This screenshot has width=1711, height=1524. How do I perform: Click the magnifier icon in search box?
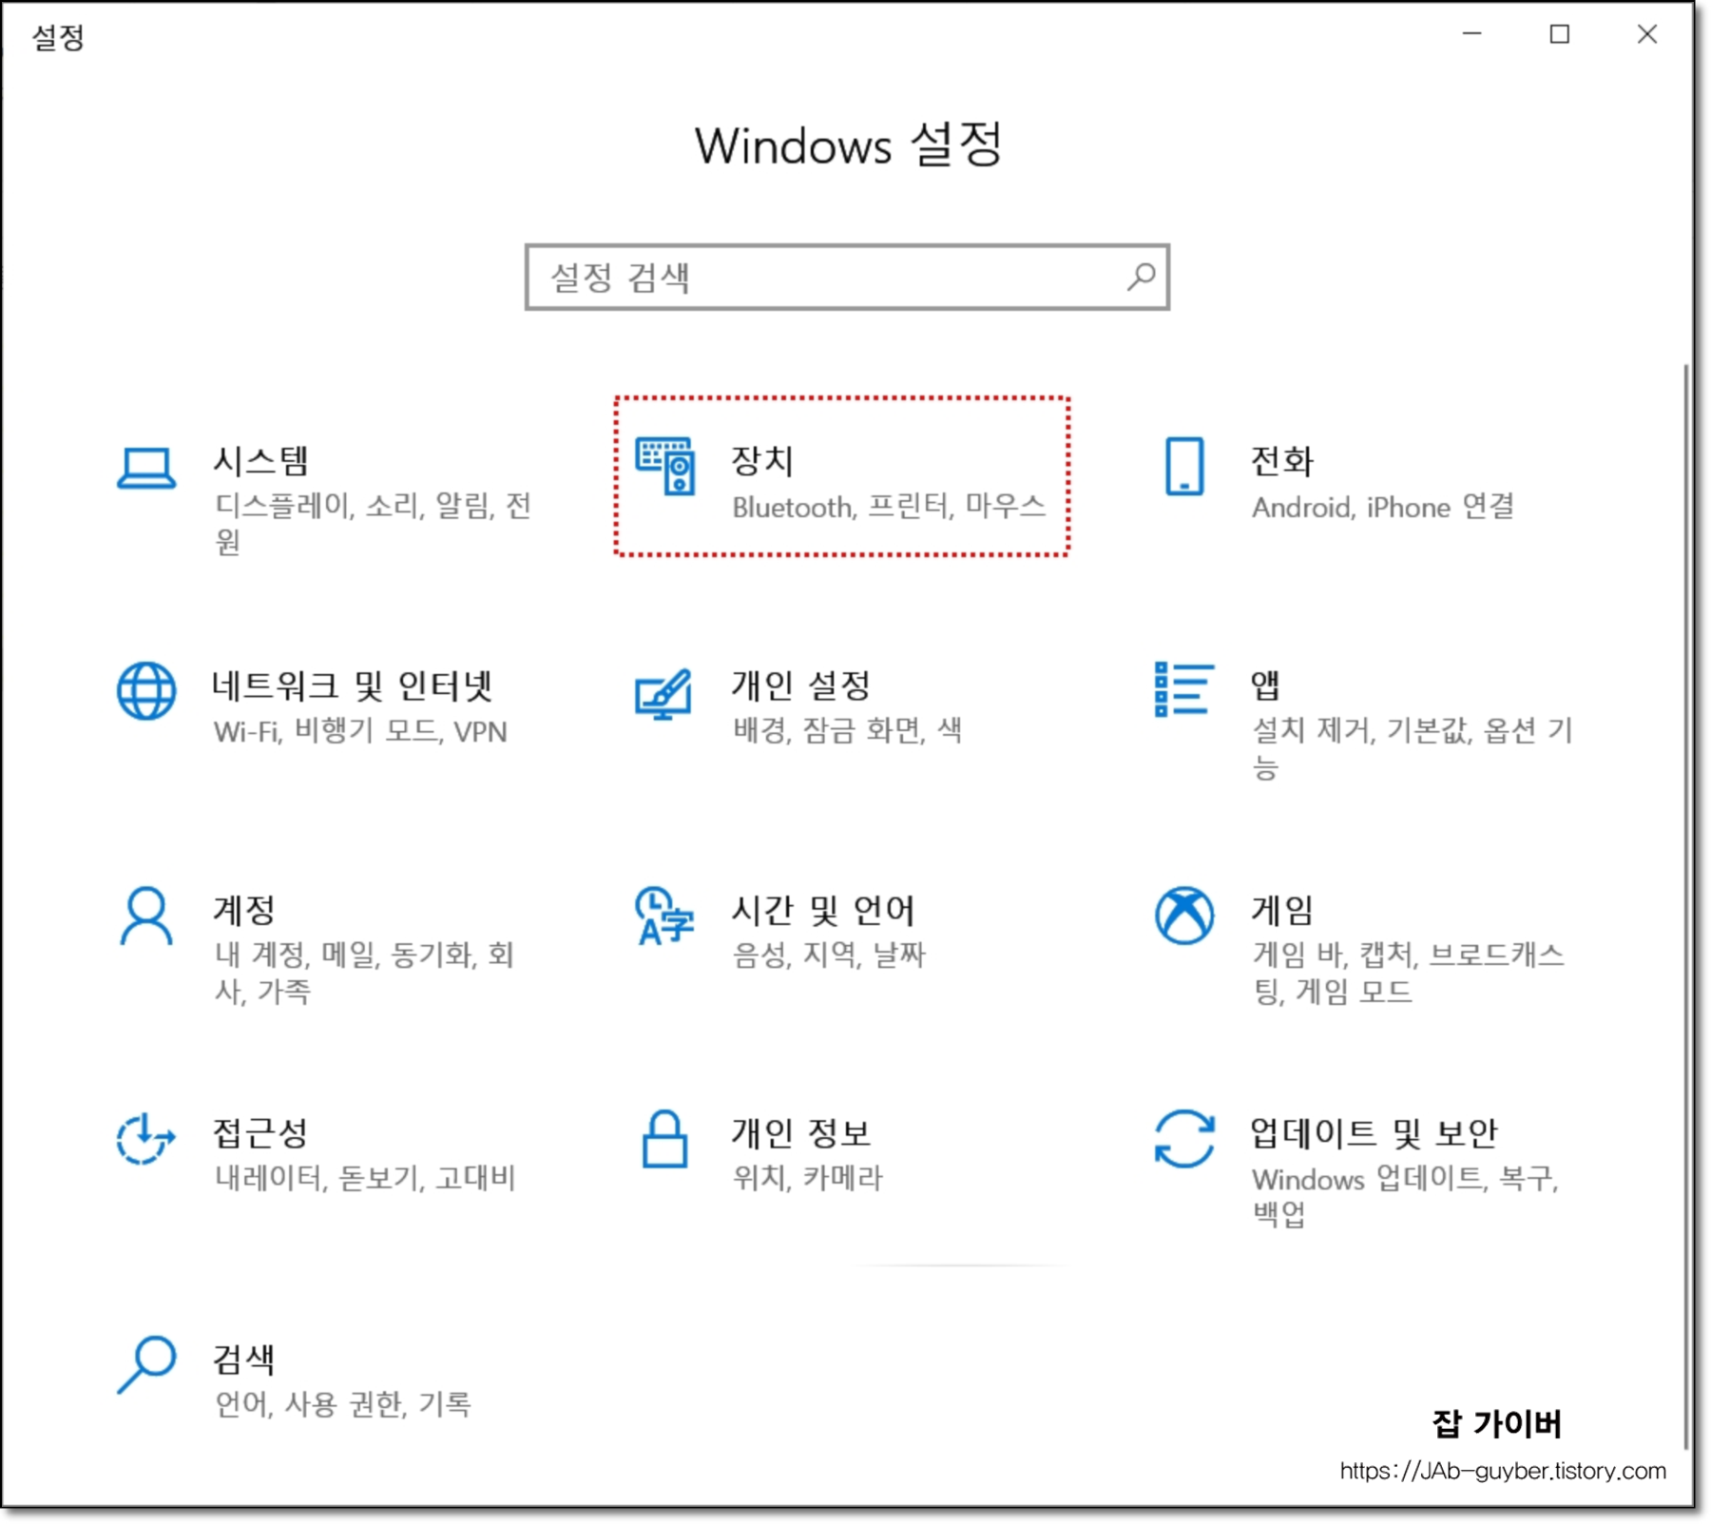pos(1142,277)
